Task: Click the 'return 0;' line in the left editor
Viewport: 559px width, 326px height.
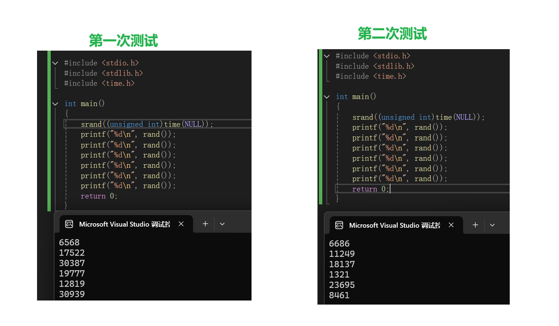Action: (99, 196)
